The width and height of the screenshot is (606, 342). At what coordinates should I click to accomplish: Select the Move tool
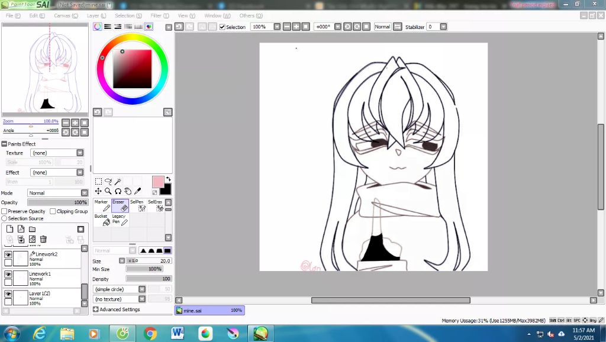(x=99, y=191)
